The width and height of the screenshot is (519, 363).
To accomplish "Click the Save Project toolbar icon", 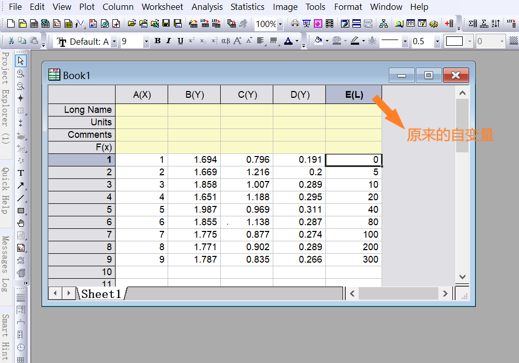I will [166, 23].
